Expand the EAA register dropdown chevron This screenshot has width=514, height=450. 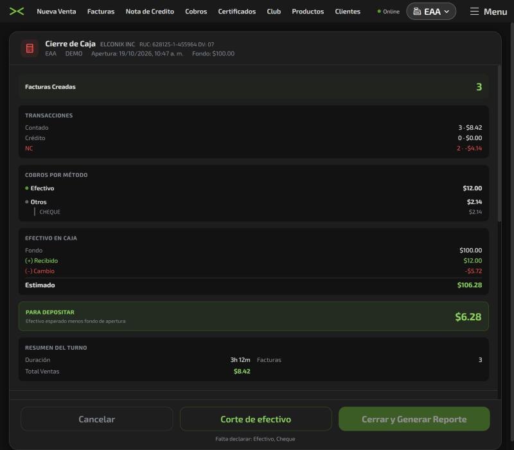click(447, 12)
